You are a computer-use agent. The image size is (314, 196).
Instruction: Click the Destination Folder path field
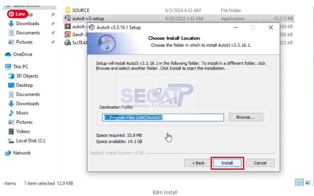click(163, 118)
